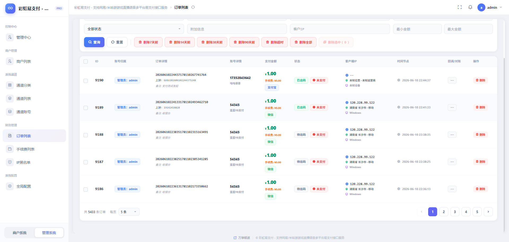Click the 重置 reset button
509x242 pixels.
[x=117, y=42]
